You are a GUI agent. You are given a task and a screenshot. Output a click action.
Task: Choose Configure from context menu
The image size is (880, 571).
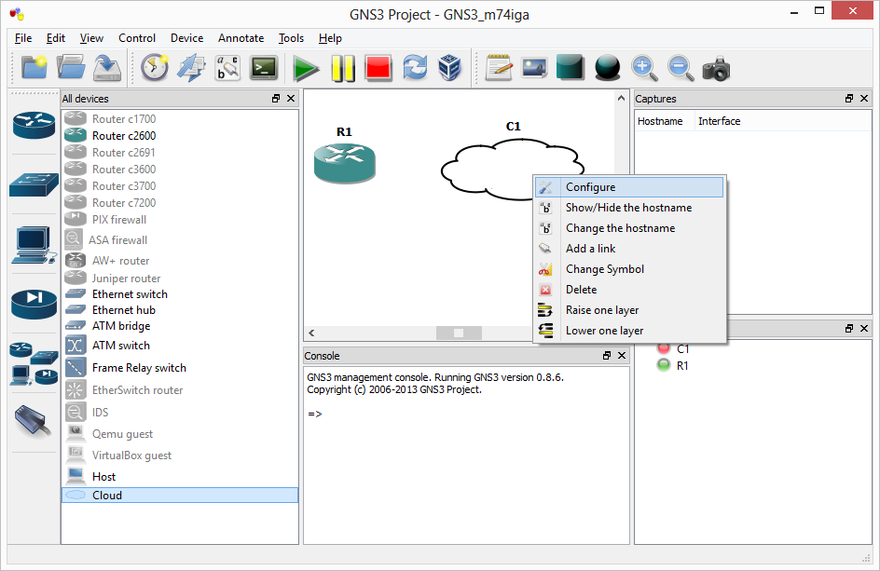click(x=629, y=187)
